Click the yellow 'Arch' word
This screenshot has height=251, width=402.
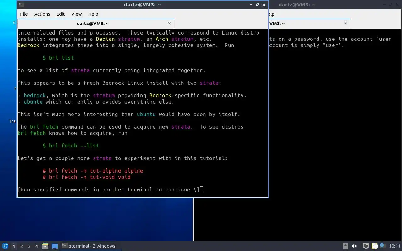pyautogui.click(x=162, y=39)
